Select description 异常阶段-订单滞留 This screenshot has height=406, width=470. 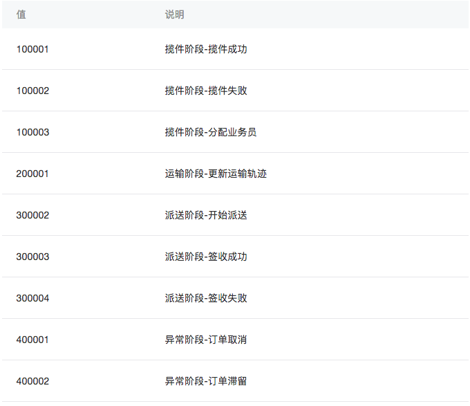tap(206, 381)
